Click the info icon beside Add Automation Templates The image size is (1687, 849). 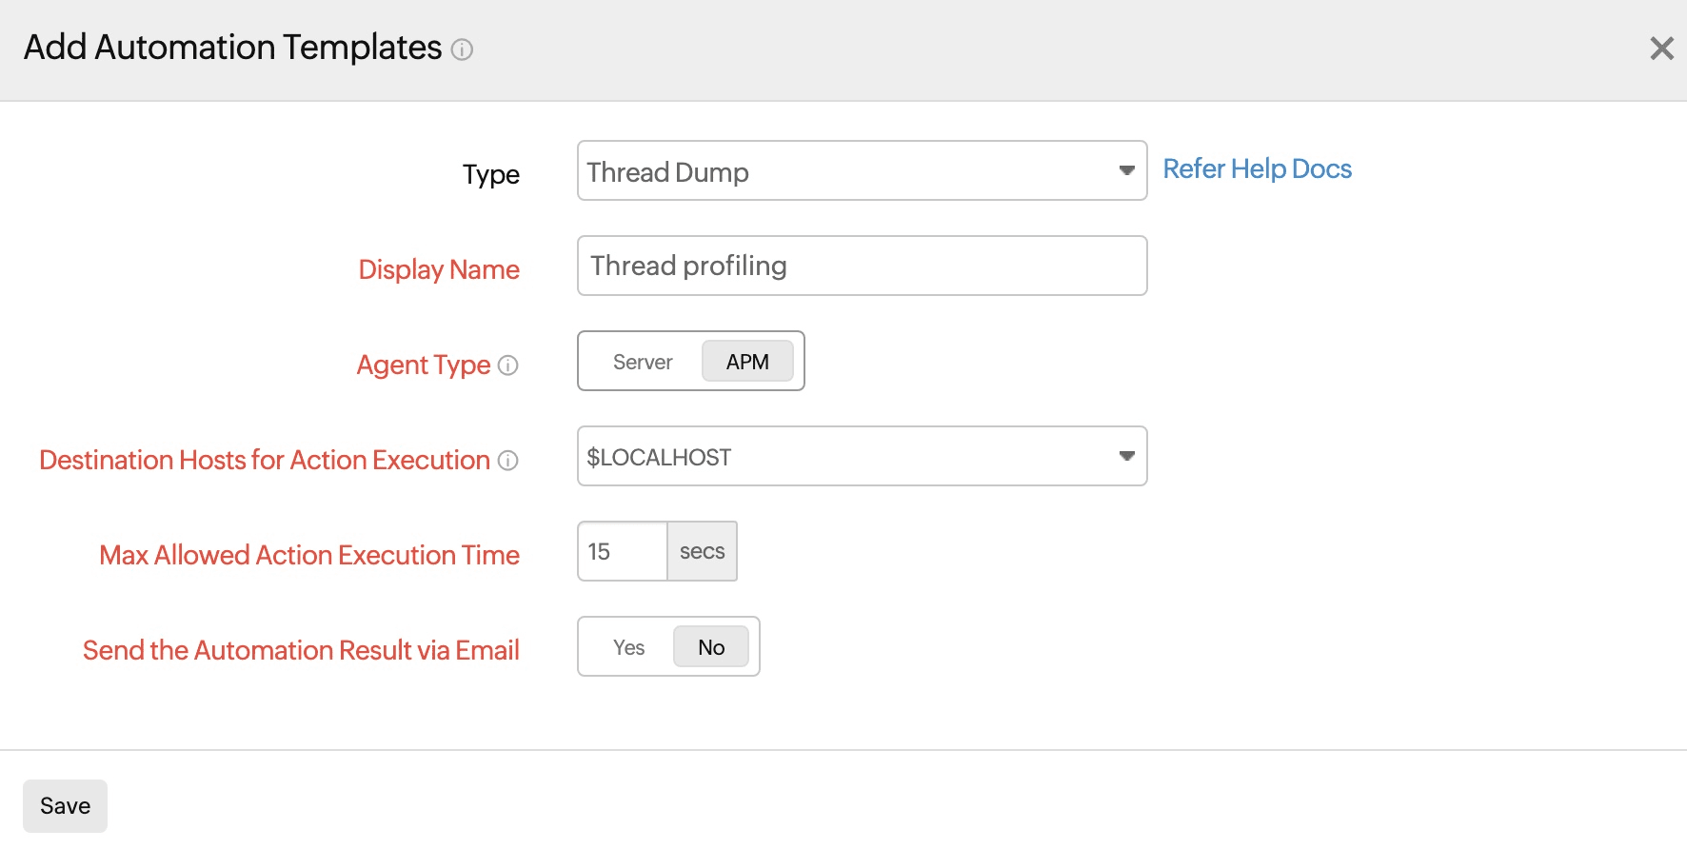coord(462,49)
